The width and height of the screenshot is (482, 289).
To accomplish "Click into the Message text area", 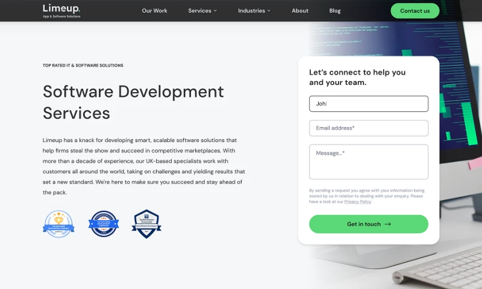I will (368, 161).
